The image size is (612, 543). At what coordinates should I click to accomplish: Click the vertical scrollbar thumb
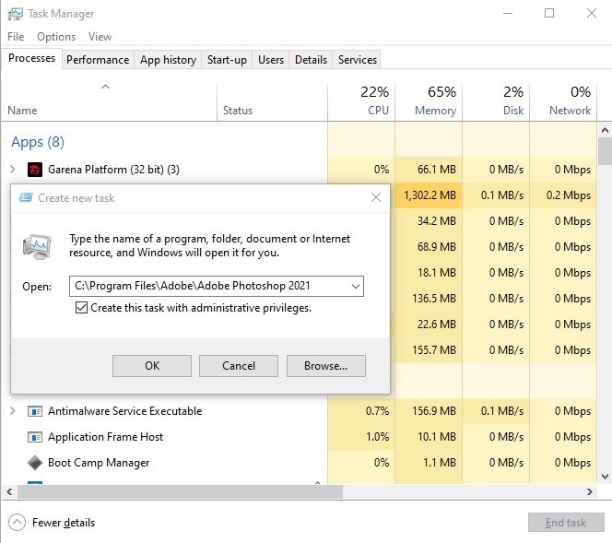coord(605,151)
